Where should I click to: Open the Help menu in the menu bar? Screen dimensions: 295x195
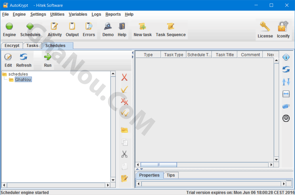(x=129, y=14)
